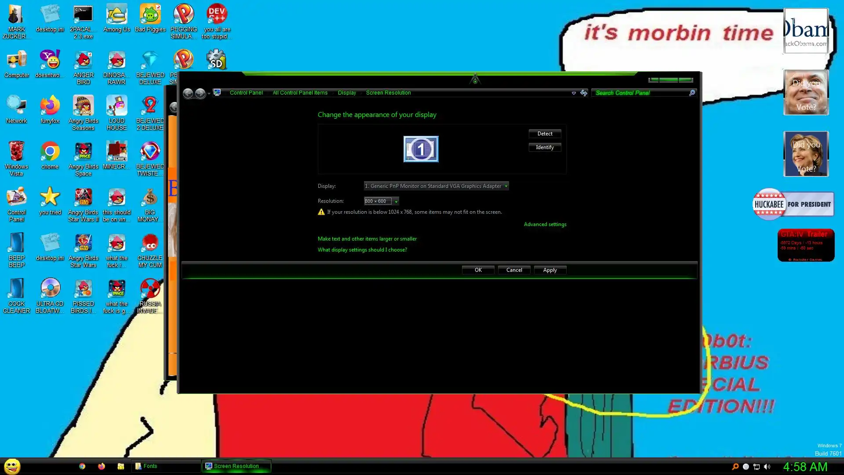Click the Chrome icon in taskbar
The height and width of the screenshot is (475, 844).
pos(82,466)
